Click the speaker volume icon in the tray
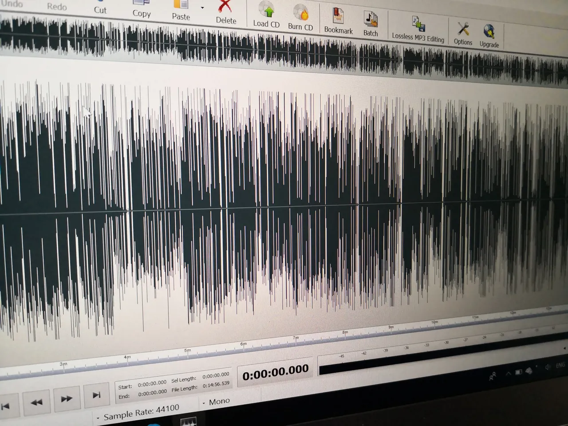 tap(548, 367)
